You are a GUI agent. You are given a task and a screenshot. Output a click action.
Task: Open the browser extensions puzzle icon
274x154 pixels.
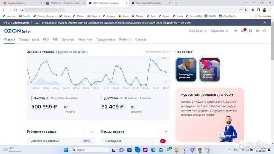coord(253,10)
